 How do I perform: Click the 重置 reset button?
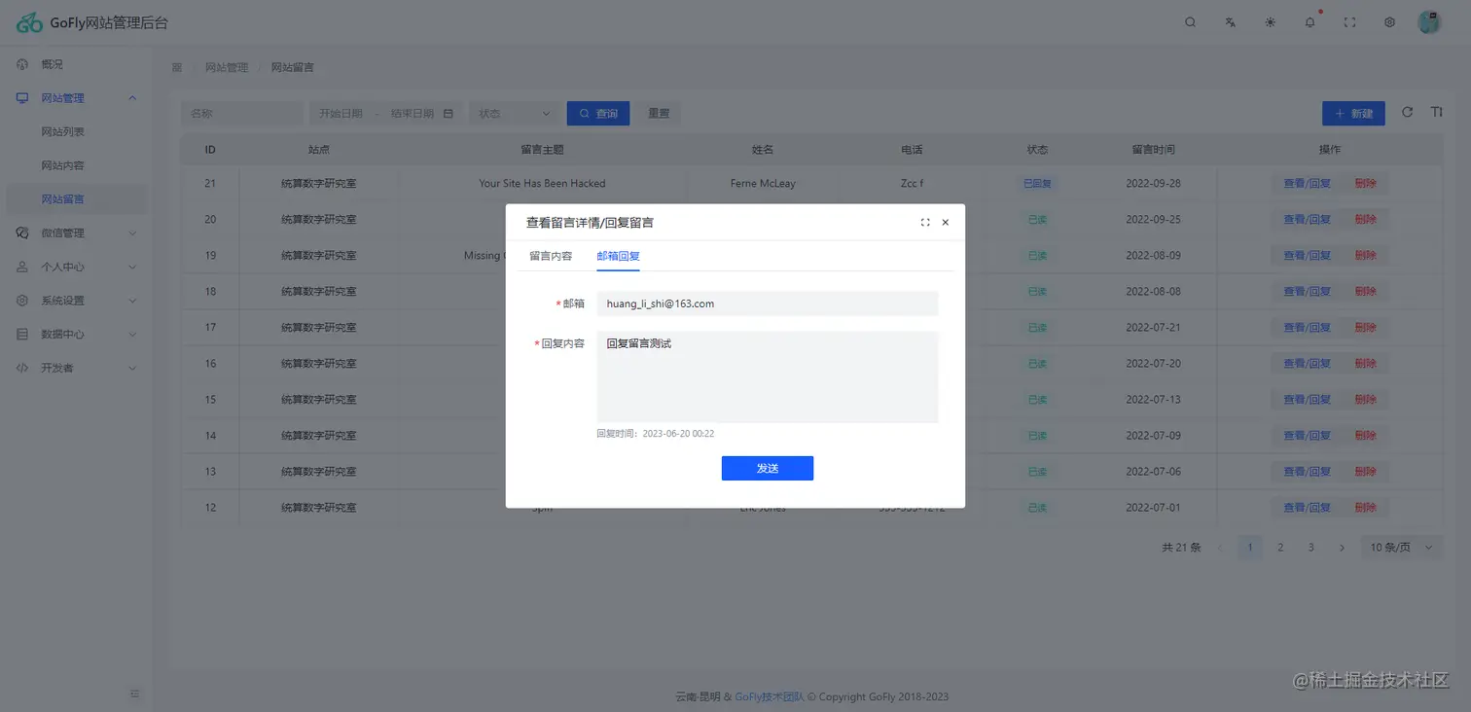point(659,114)
